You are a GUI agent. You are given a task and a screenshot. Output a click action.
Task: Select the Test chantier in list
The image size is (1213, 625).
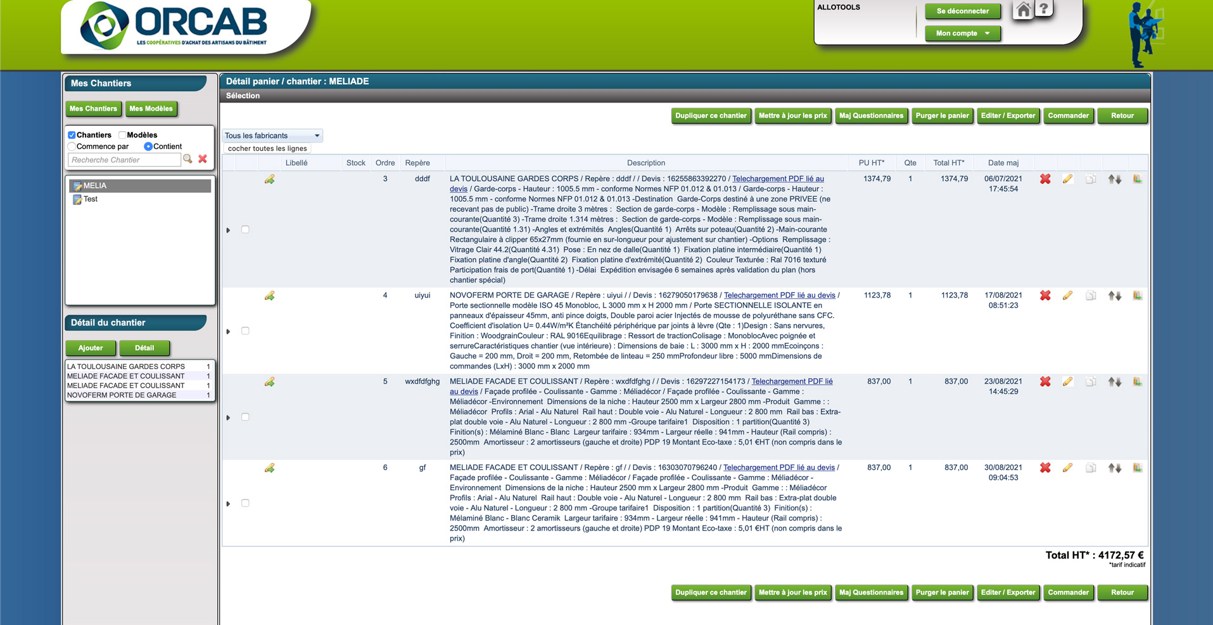[x=91, y=199]
